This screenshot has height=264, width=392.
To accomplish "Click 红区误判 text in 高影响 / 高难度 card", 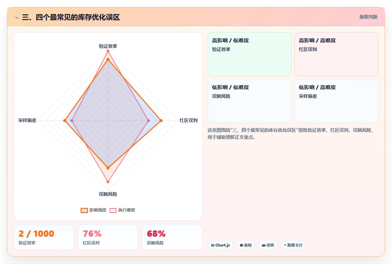I will pos(308,49).
